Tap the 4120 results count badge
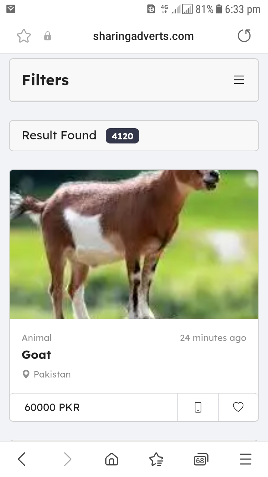 [122, 136]
